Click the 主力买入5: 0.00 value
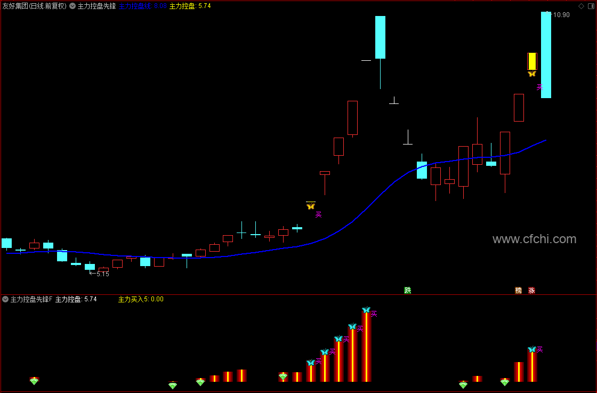This screenshot has height=393, width=597. pyautogui.click(x=141, y=299)
